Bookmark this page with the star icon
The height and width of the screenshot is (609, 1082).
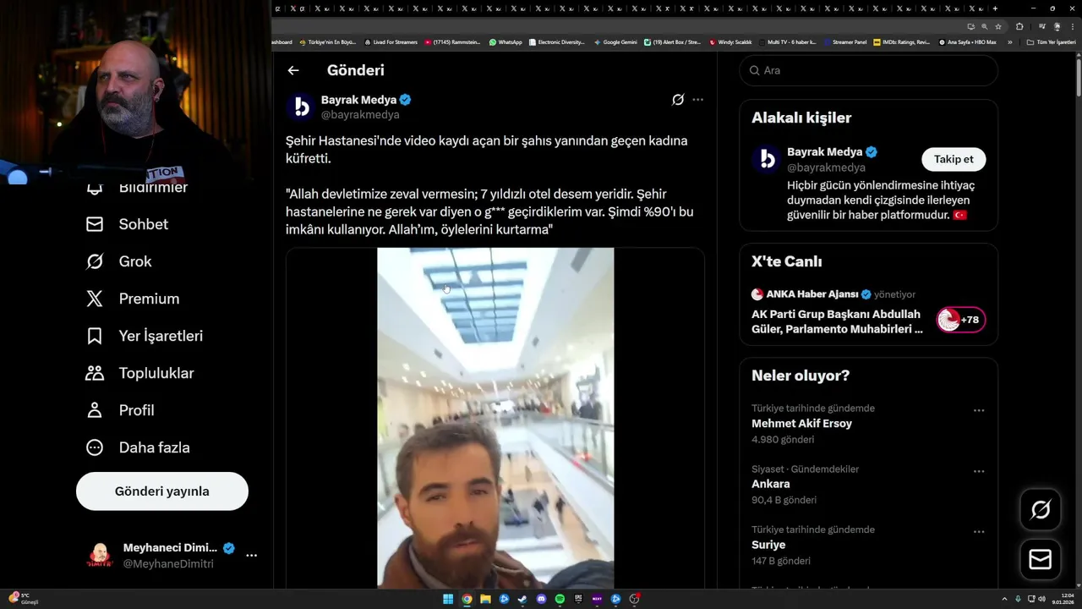(998, 26)
